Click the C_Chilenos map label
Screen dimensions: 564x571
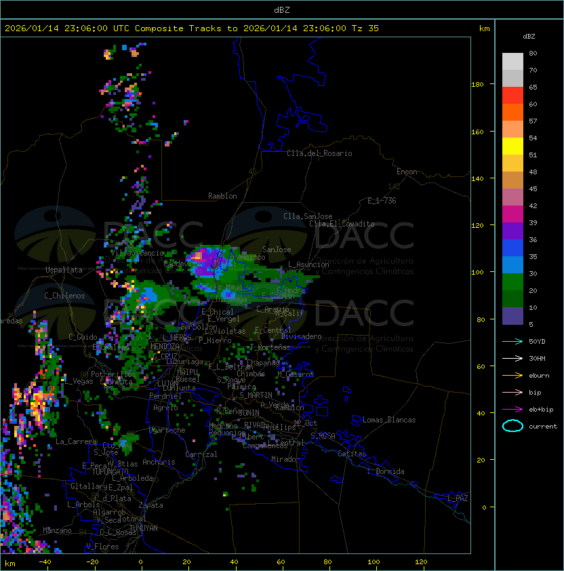(64, 296)
